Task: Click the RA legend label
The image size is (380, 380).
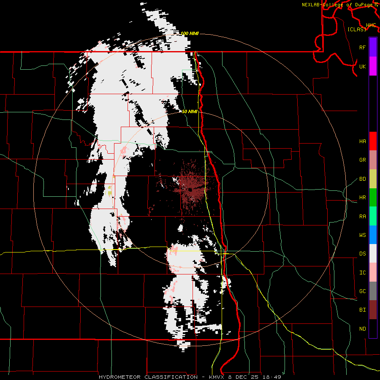Action: (363, 217)
